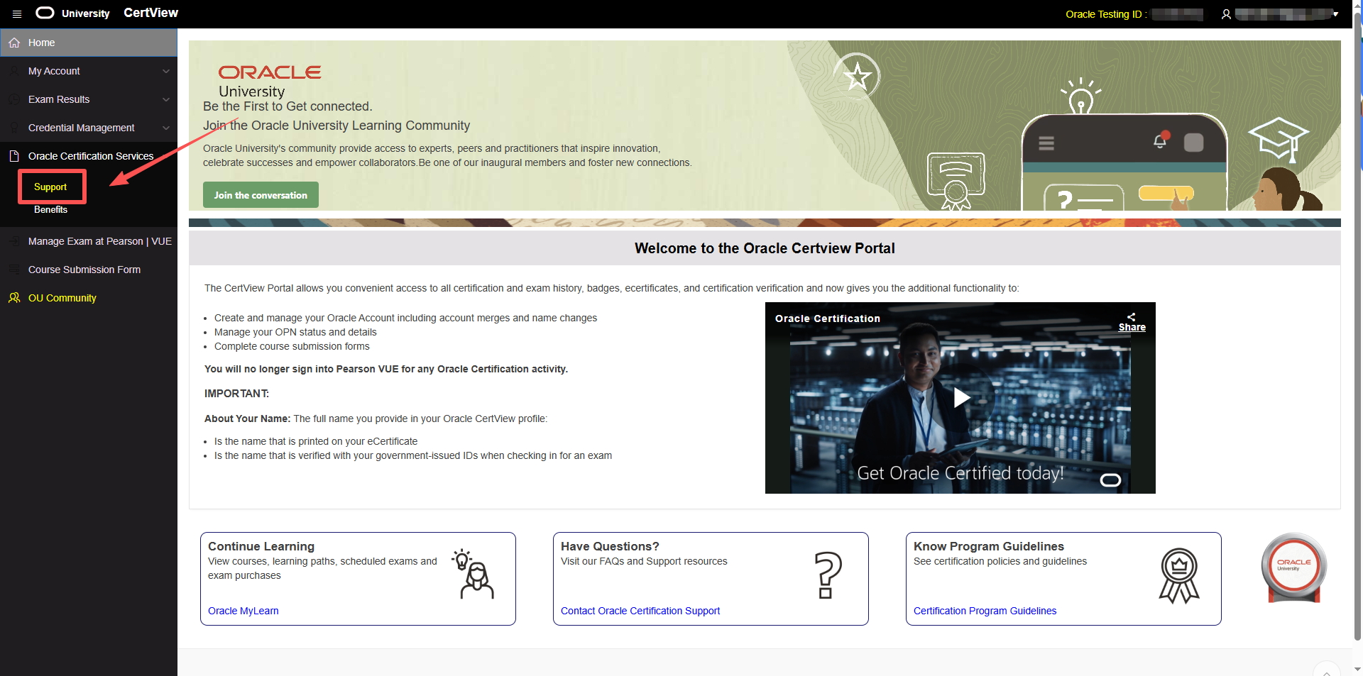Click the video Share icon

[x=1132, y=321]
